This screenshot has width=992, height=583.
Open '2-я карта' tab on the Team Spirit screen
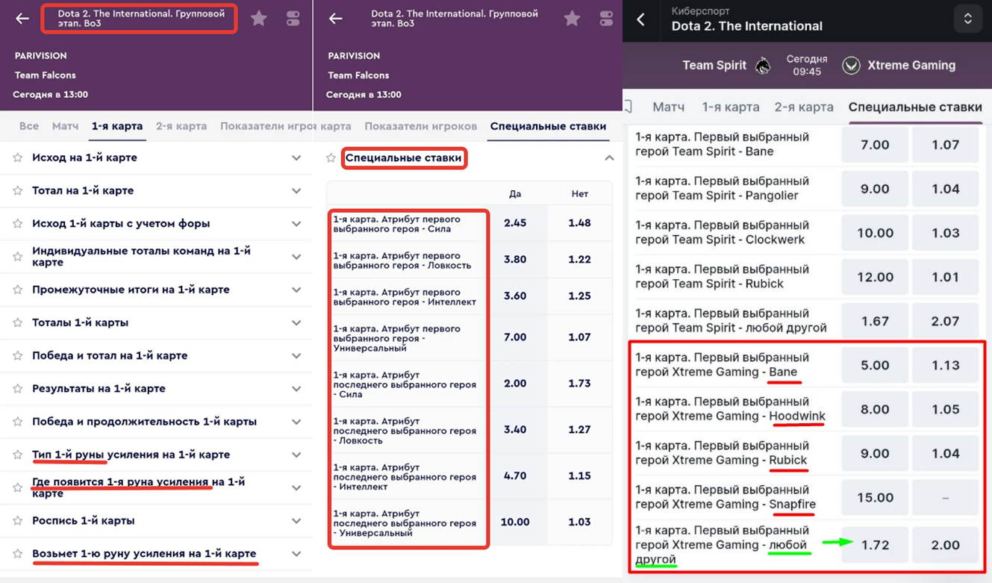pyautogui.click(x=804, y=107)
